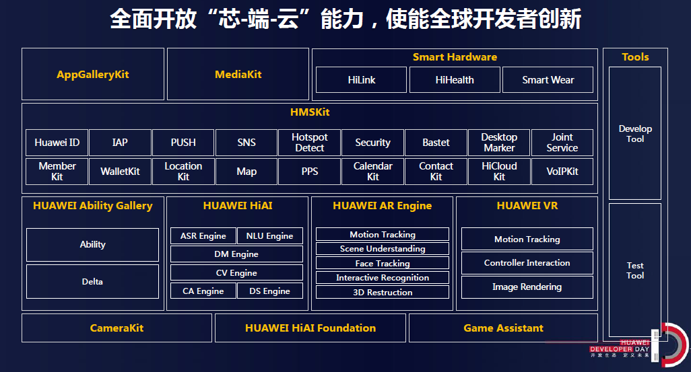Click the NLU Engine box

(269, 235)
